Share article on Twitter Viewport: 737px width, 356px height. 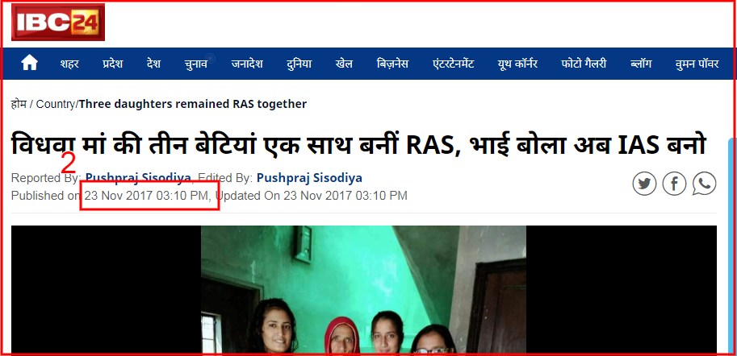tap(644, 184)
